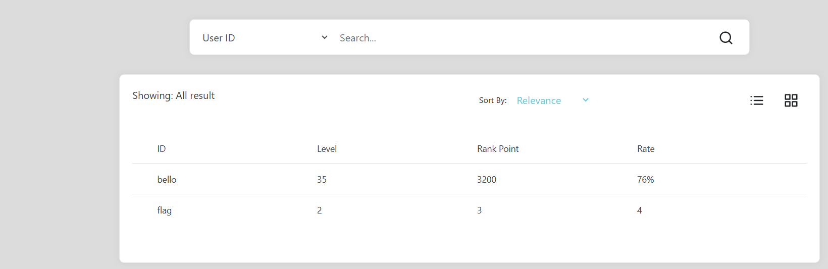
Task: Click the "Showing: All result" text
Action: (x=173, y=95)
